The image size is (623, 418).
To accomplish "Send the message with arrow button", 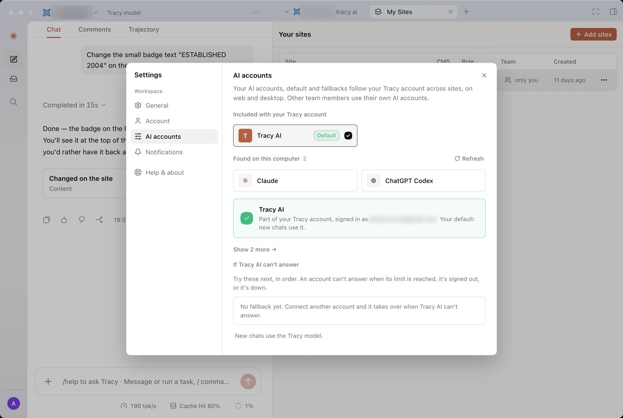I will (248, 381).
